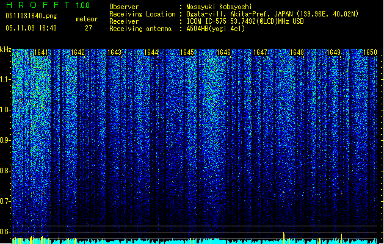Click the 1644 time marker

point(151,52)
